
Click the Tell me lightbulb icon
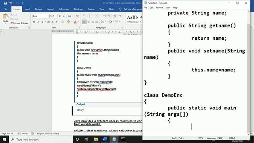tap(120, 9)
